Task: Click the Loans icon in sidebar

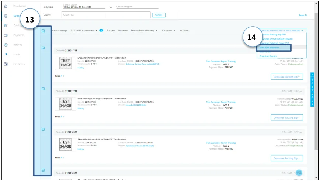Action: pyautogui.click(x=6, y=54)
